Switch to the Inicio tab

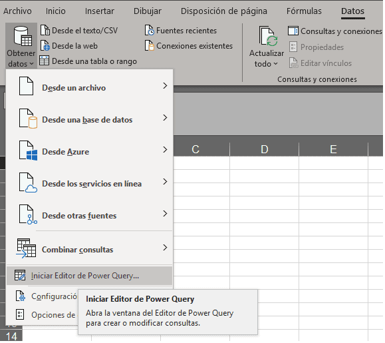pos(56,11)
